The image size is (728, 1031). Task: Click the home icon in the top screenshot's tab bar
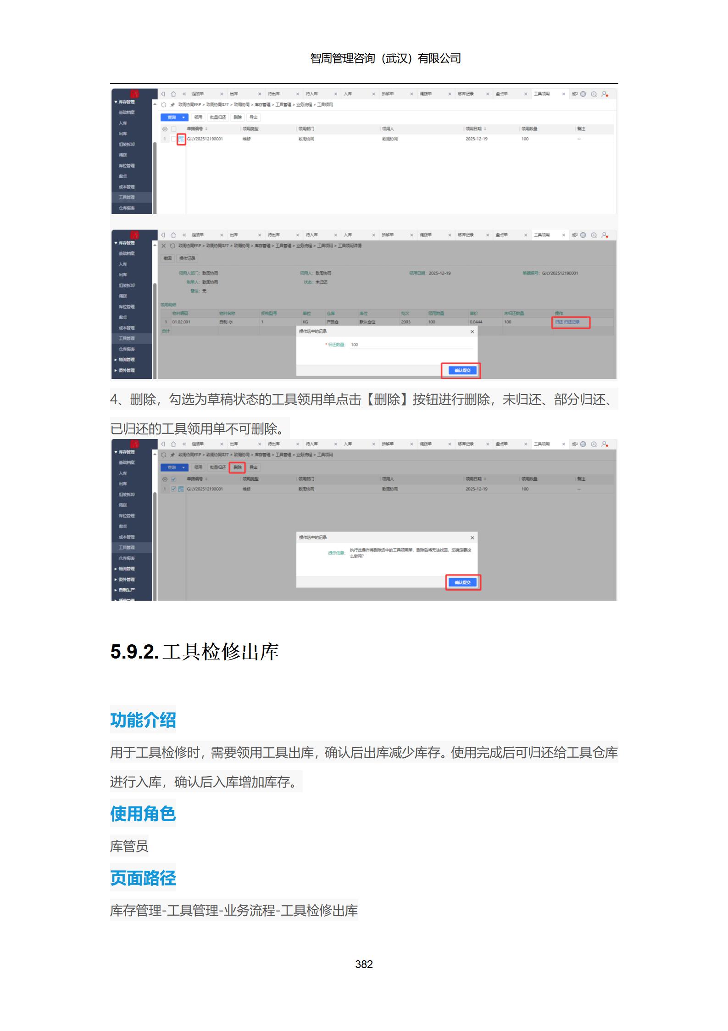point(173,94)
